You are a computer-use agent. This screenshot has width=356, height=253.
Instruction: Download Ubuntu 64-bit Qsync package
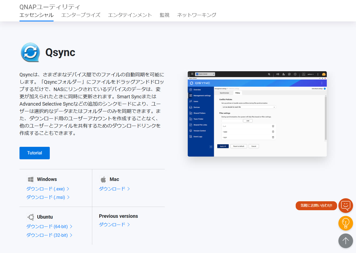pyautogui.click(x=49, y=226)
